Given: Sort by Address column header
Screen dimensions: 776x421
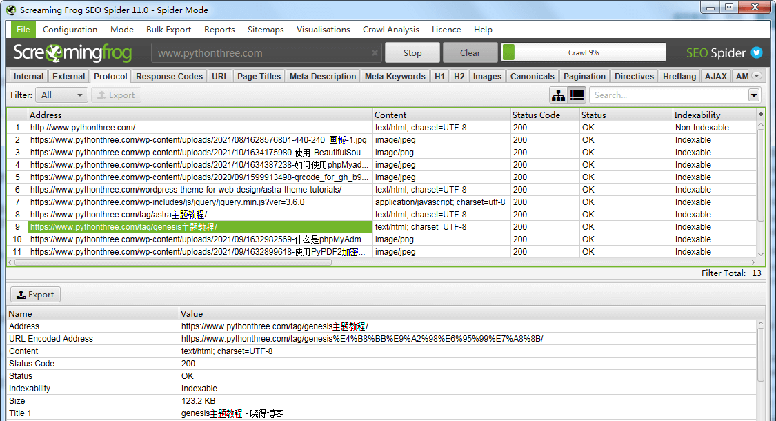Looking at the screenshot, I should pos(200,115).
